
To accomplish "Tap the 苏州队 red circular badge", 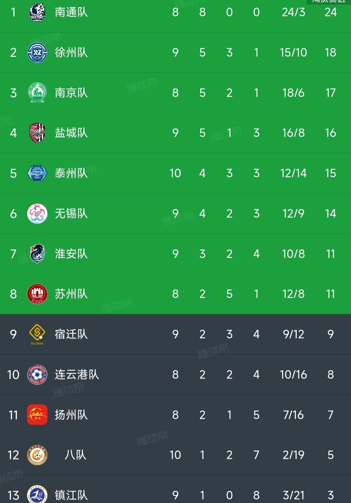I will point(37,294).
